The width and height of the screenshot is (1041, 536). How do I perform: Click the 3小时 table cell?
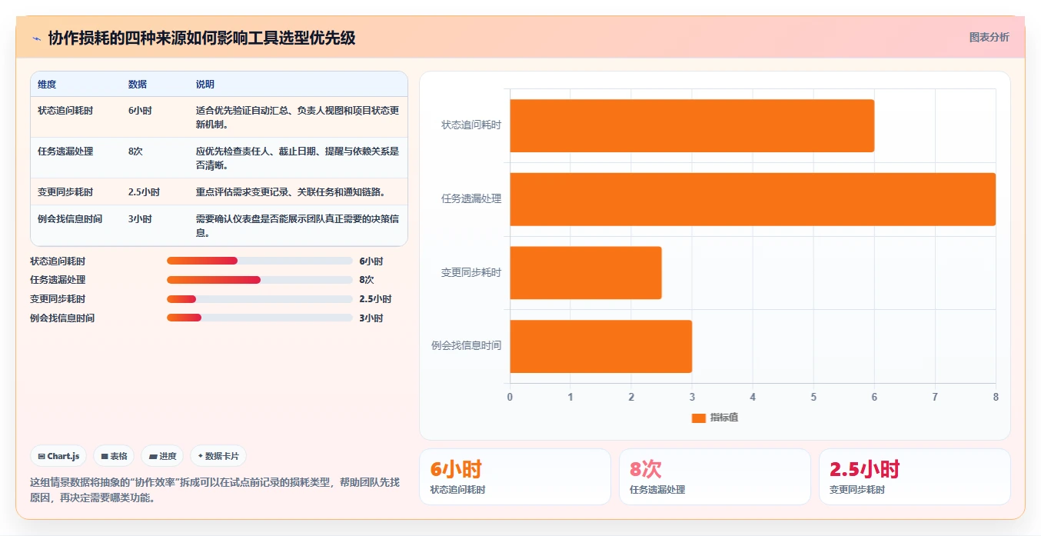(140, 219)
